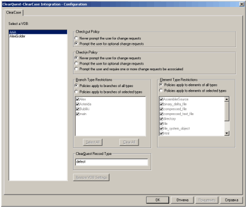This screenshot has width=248, height=209.
Task: Click the Применить (Apply) button
Action: [207, 200]
